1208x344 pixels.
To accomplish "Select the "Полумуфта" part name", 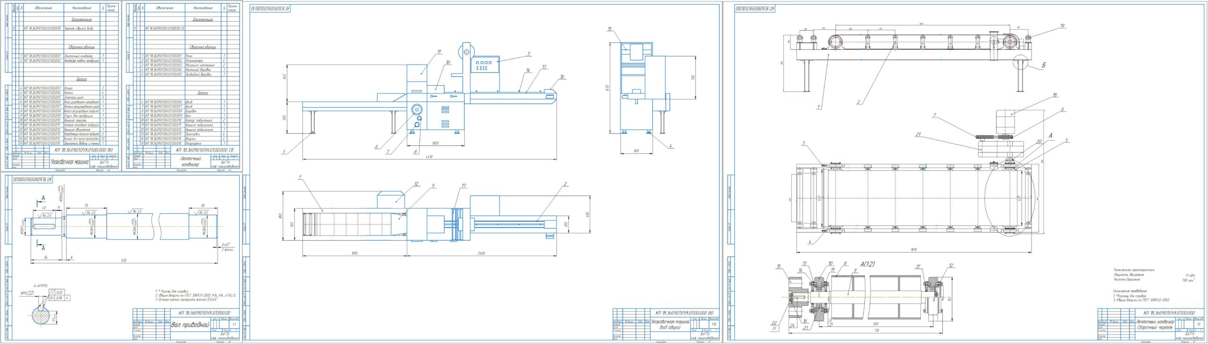I will (x=193, y=143).
